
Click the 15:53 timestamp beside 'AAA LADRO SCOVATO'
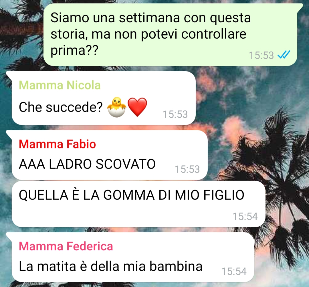[187, 169]
